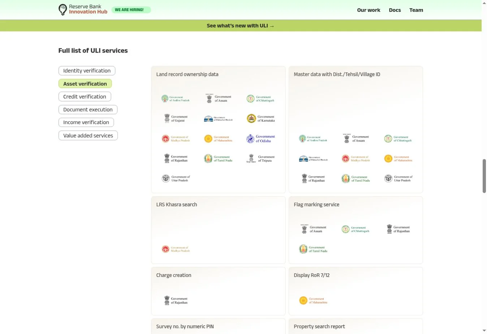Click Andhra Pradesh logo under Land record ownership data
Viewport: 487px width, 334px height.
(x=176, y=99)
